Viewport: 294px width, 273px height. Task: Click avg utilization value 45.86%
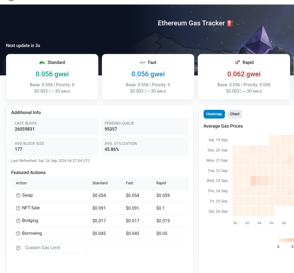(x=112, y=149)
